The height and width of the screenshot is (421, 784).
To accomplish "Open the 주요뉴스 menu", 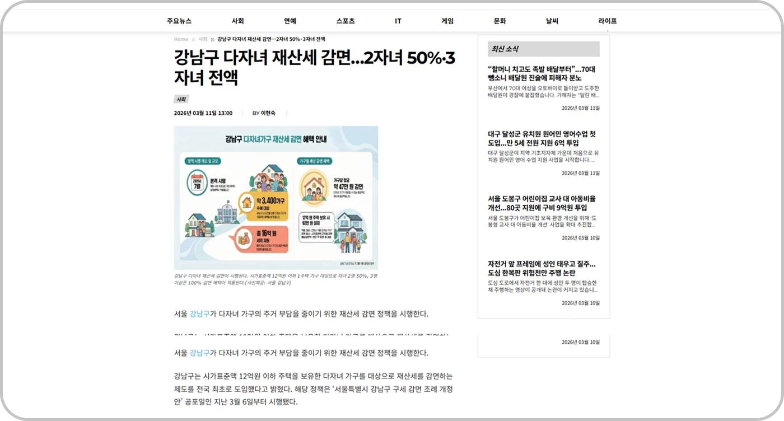I will (x=179, y=21).
